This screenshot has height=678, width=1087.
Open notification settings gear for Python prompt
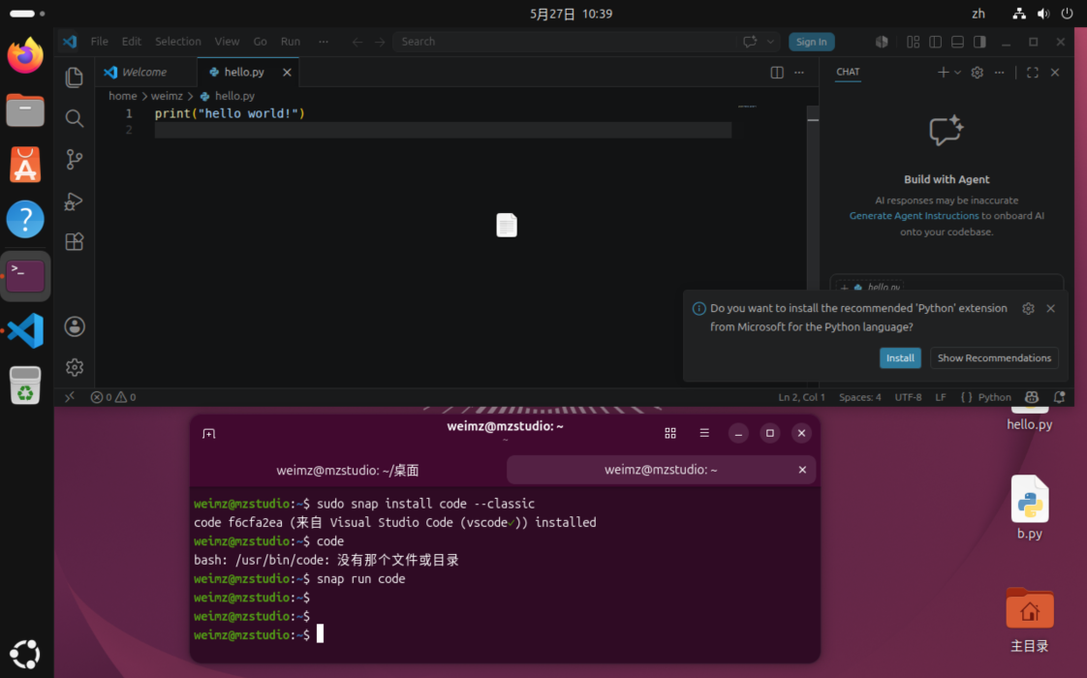pyautogui.click(x=1028, y=309)
